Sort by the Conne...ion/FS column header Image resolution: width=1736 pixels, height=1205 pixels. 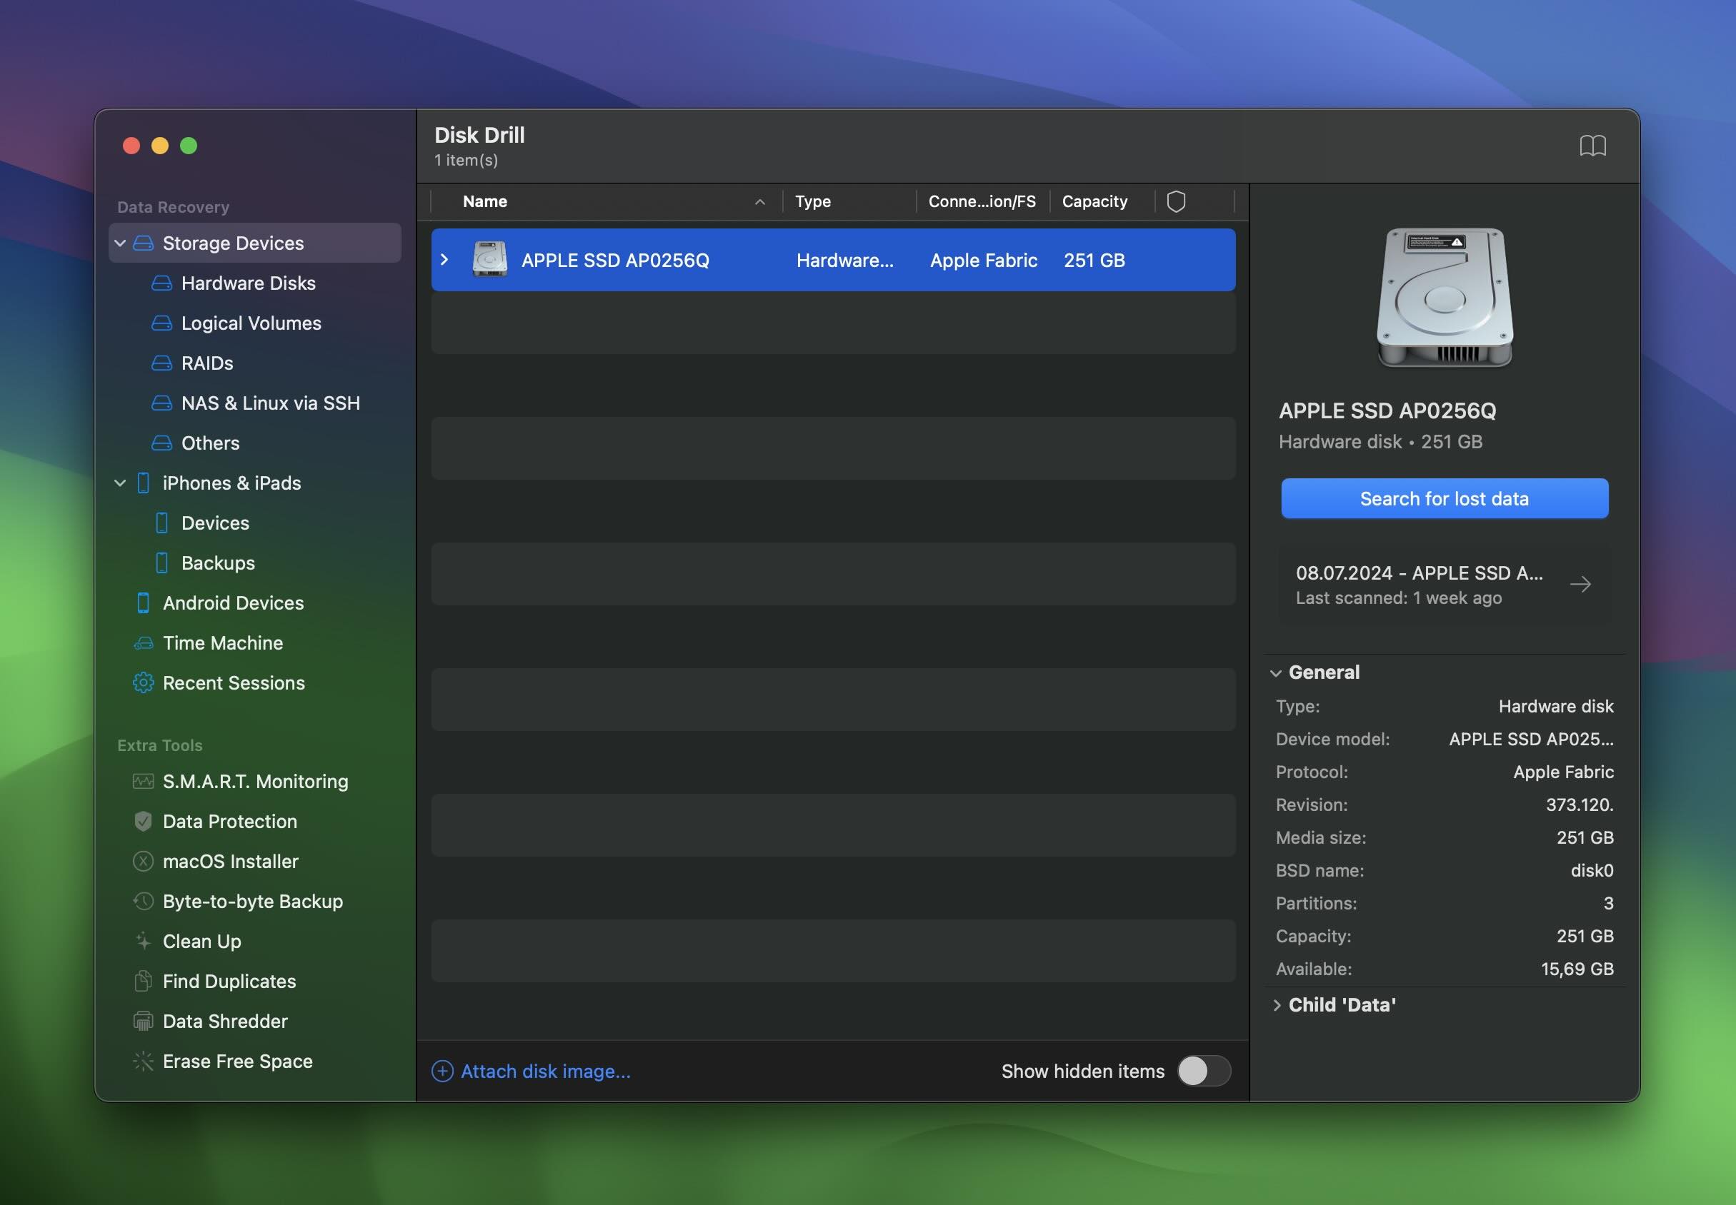(982, 201)
